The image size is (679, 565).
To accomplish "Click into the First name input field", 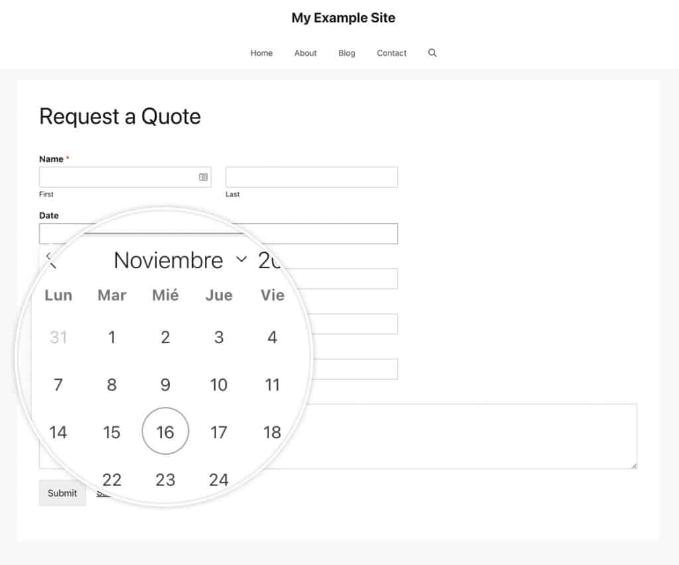I will point(116,177).
